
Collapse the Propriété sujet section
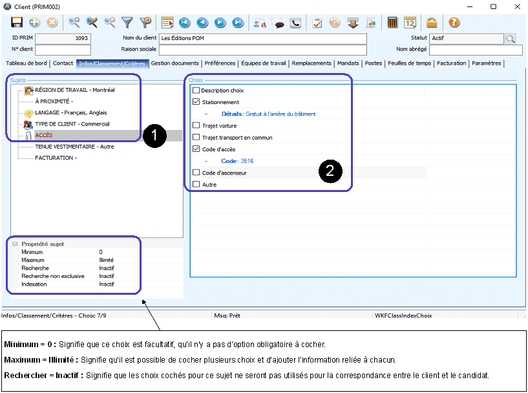coord(14,244)
